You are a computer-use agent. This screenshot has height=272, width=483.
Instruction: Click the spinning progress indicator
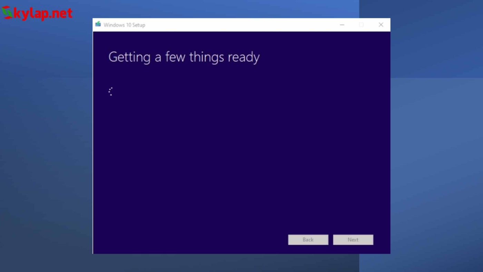pyautogui.click(x=110, y=91)
